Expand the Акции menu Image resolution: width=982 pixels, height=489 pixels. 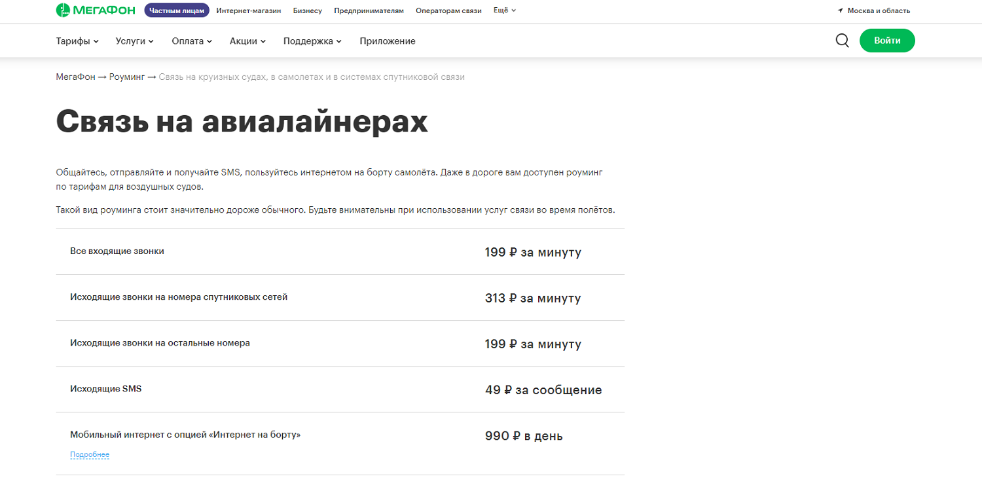[247, 41]
